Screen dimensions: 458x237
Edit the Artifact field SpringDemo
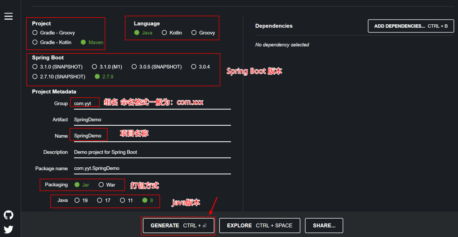pos(152,120)
